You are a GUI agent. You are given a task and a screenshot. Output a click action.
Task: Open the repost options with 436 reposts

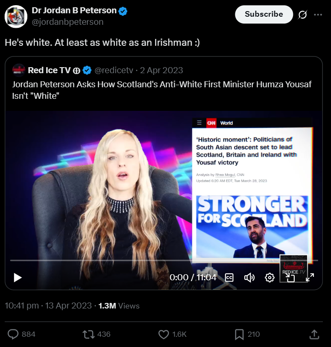88,334
